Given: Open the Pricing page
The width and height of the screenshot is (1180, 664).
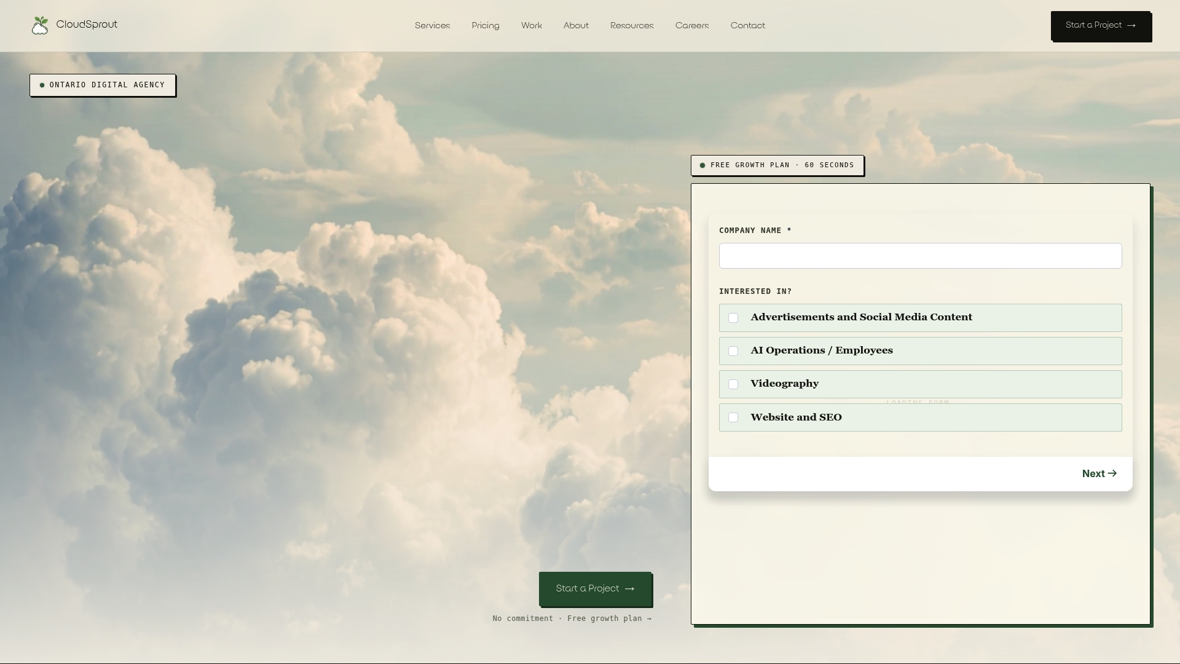Looking at the screenshot, I should click(x=486, y=26).
